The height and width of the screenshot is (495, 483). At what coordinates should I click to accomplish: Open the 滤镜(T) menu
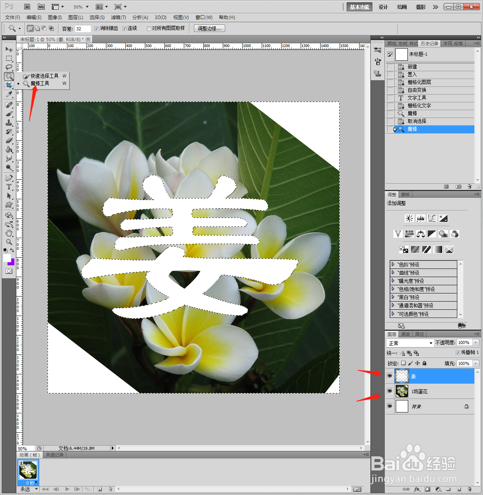coord(118,18)
